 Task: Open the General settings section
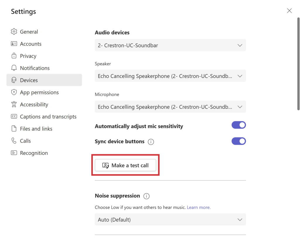44,31
